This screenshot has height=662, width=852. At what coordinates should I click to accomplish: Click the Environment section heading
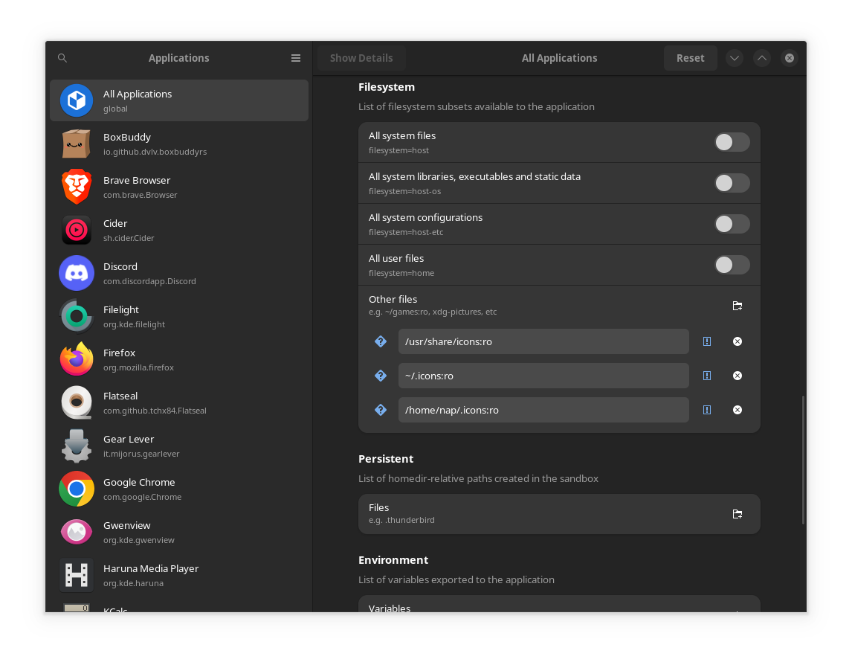(393, 560)
